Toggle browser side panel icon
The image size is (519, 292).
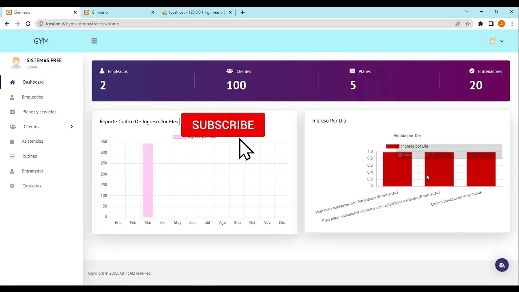coord(491,24)
